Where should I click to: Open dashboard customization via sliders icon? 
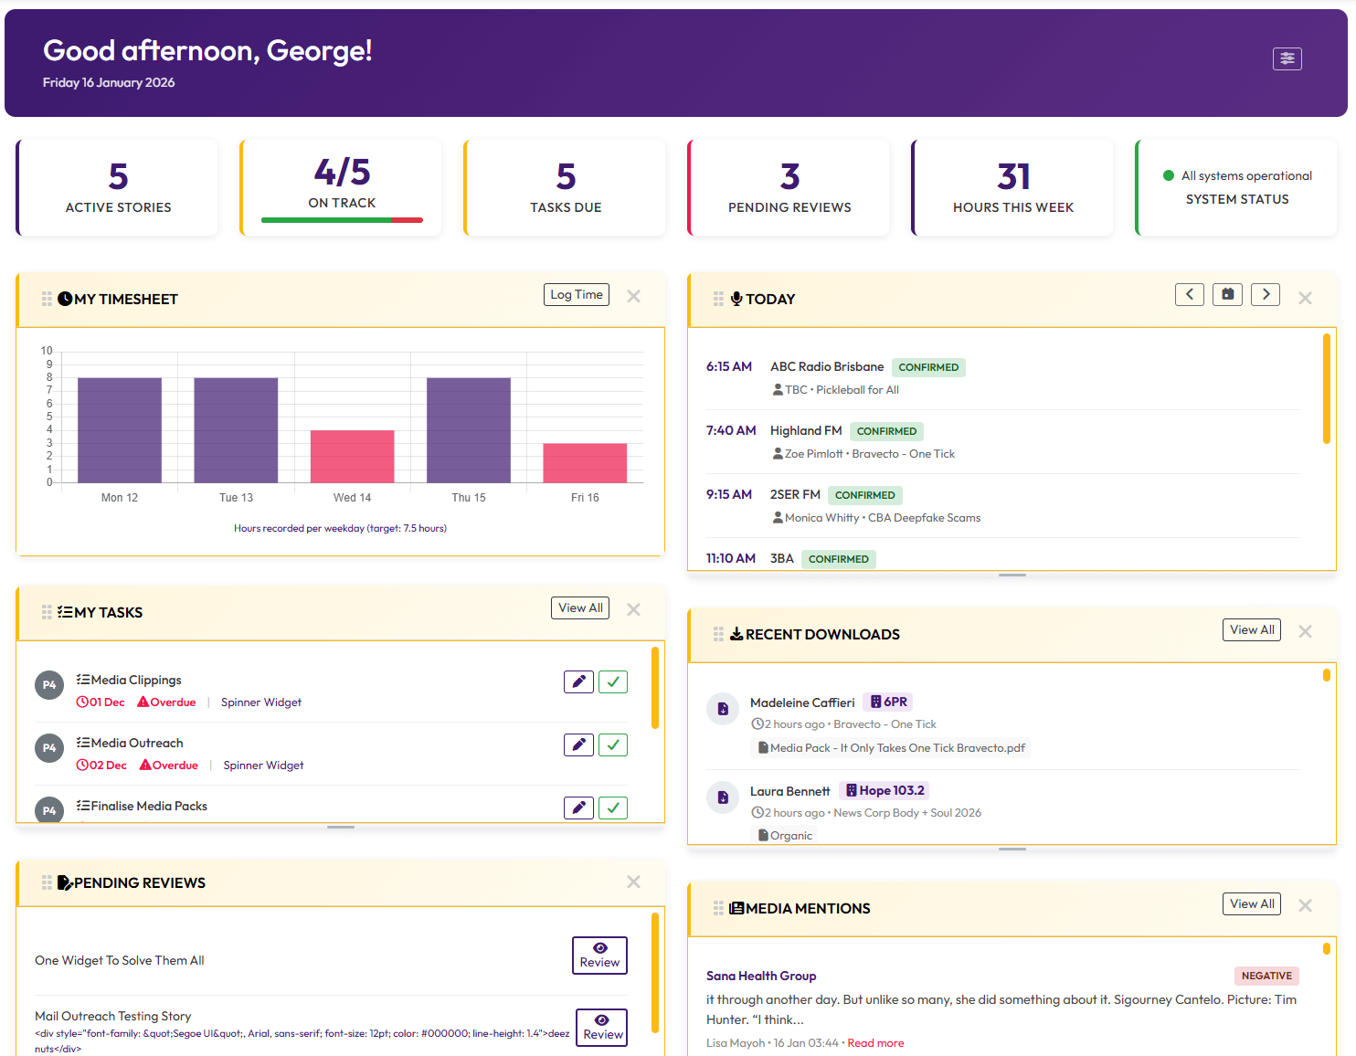pos(1287,58)
